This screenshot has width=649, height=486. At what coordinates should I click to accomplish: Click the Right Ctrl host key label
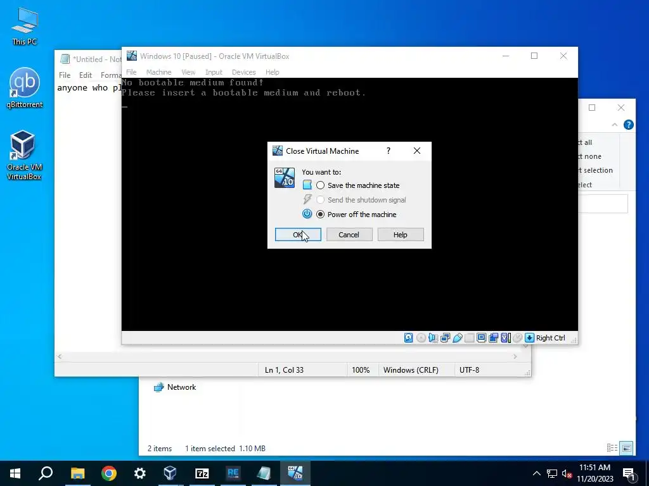click(x=551, y=338)
